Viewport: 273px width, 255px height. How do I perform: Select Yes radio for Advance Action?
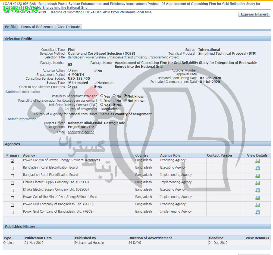pyautogui.click(x=69, y=70)
